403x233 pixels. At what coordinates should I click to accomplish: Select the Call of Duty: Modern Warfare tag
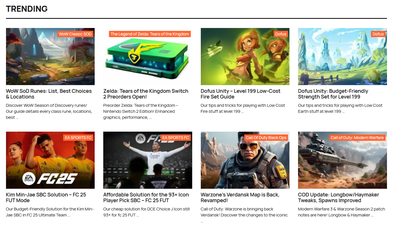coord(357,138)
